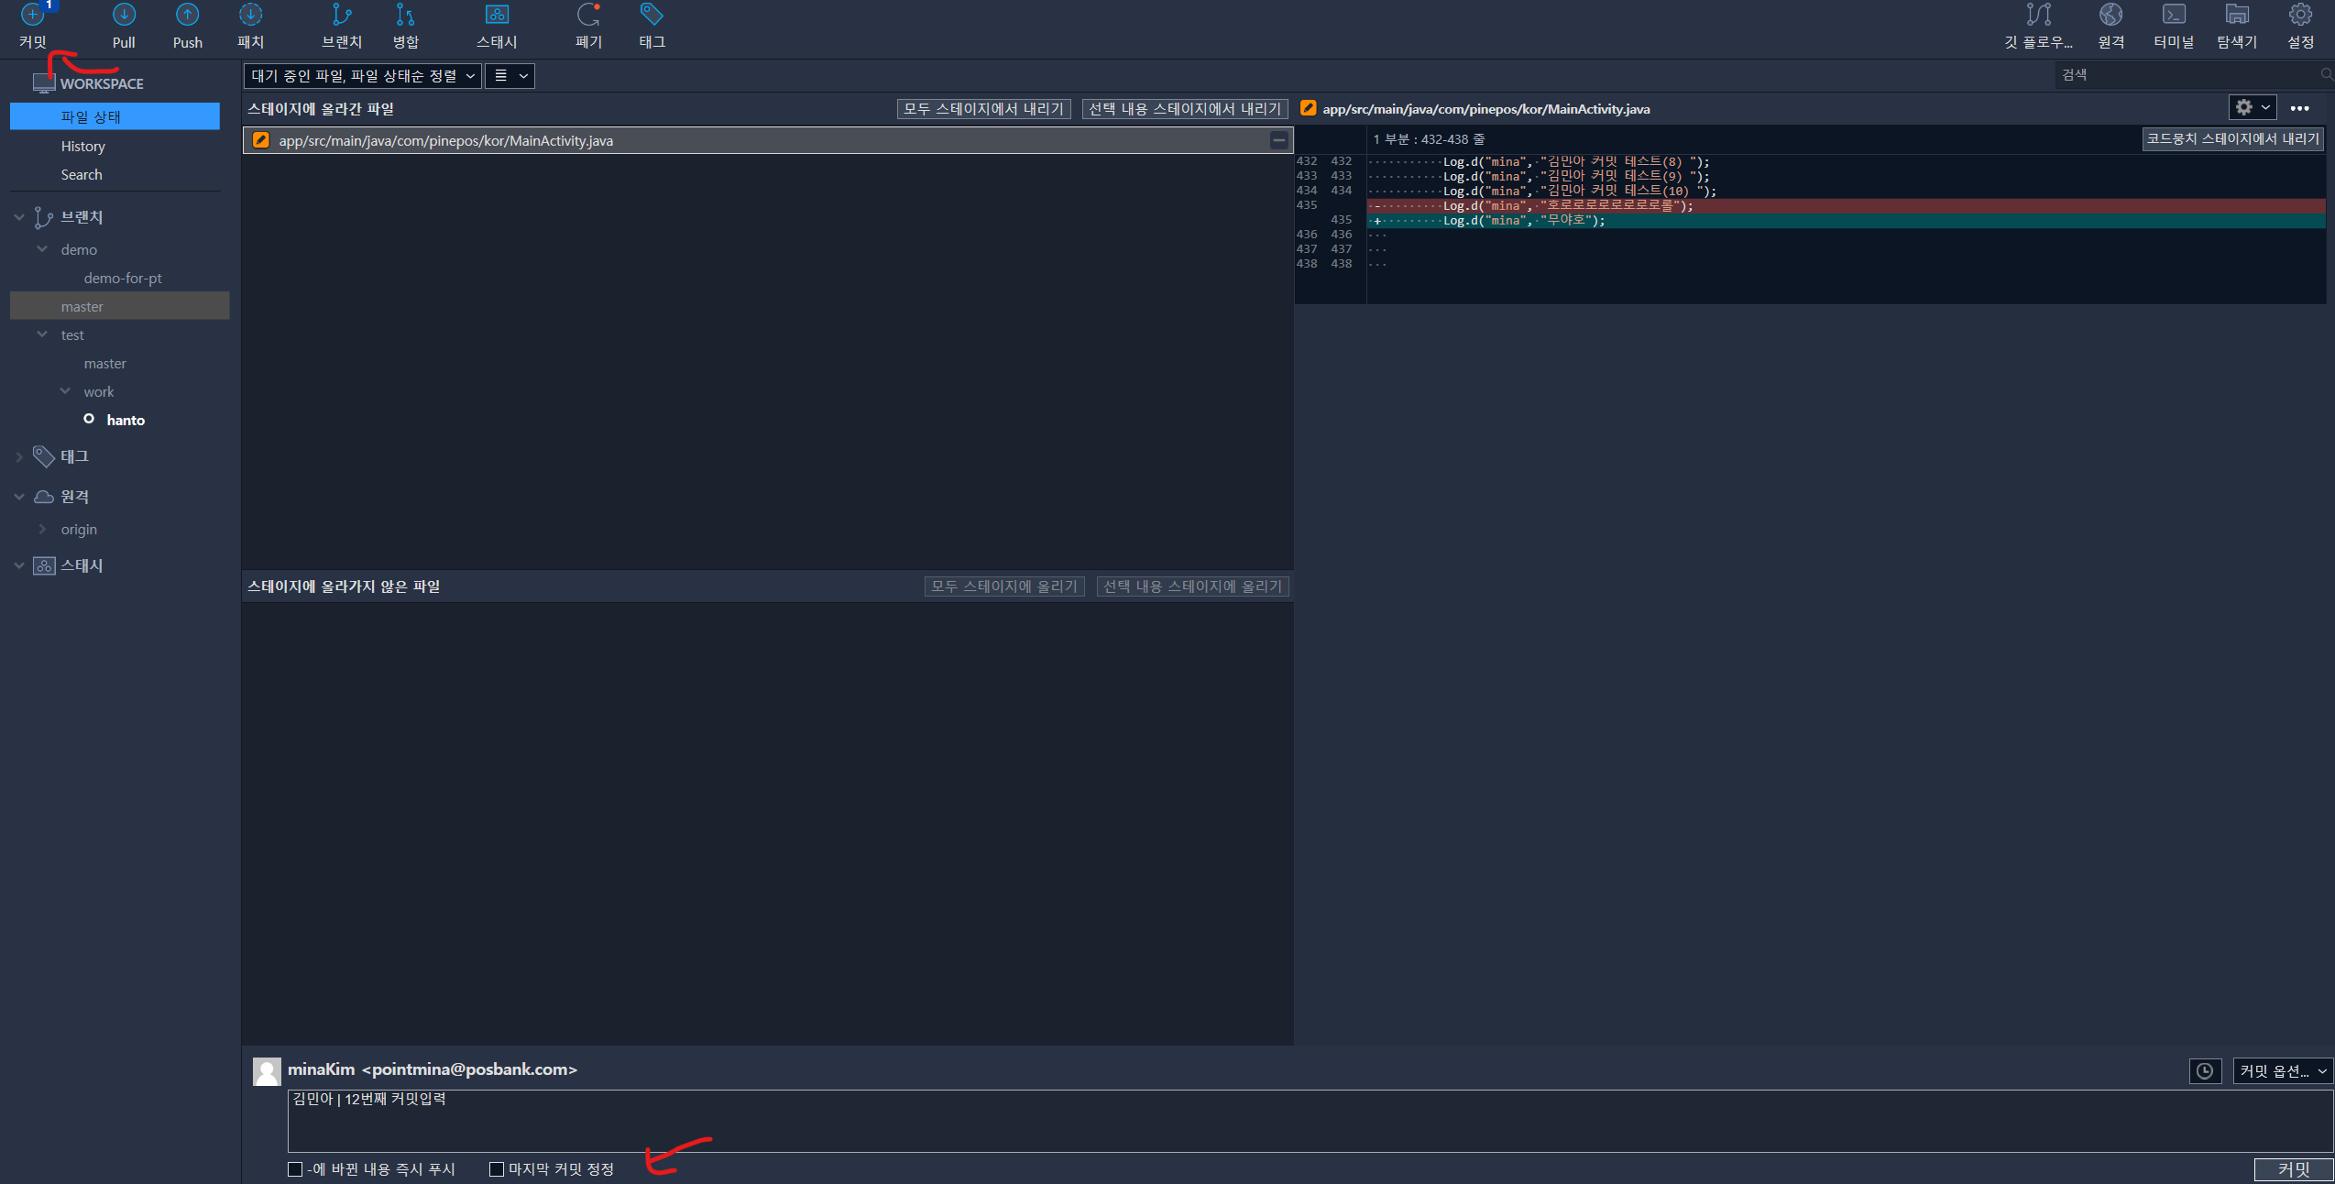Click commit history clock icon
Image resolution: width=2335 pixels, height=1184 pixels.
pos(2205,1070)
